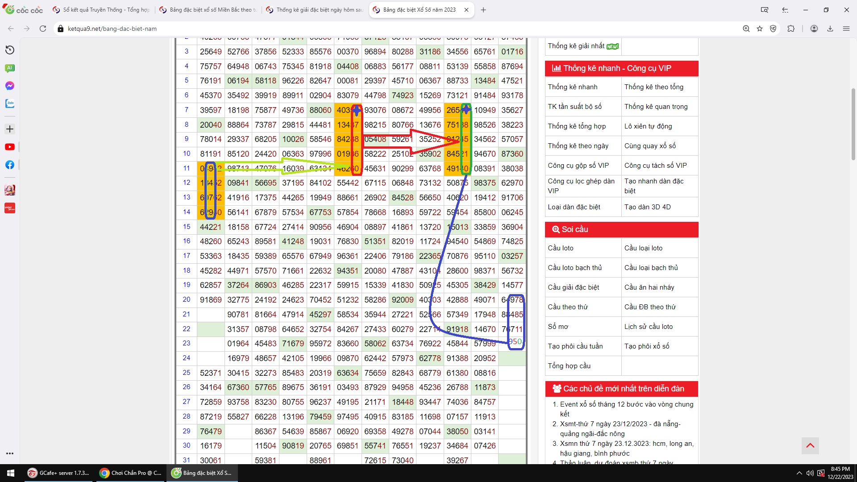Open the Thống kê theo tổng link
Image resolution: width=857 pixels, height=482 pixels.
point(653,87)
